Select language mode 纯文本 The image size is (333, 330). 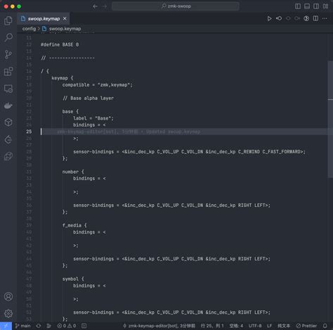[284, 326]
